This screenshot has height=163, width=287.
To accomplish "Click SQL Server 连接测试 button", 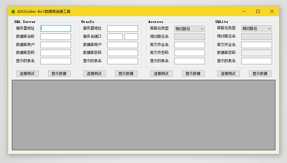I will (x=28, y=74).
